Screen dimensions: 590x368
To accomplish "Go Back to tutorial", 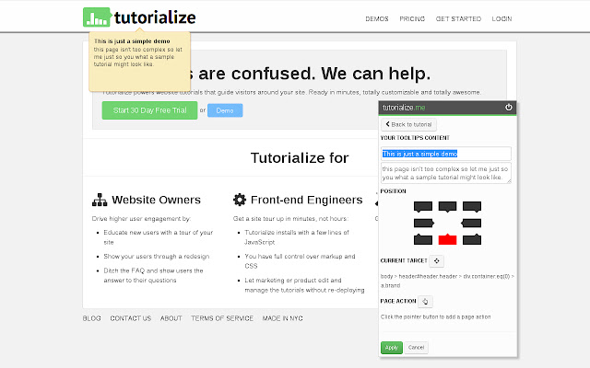I will click(408, 124).
